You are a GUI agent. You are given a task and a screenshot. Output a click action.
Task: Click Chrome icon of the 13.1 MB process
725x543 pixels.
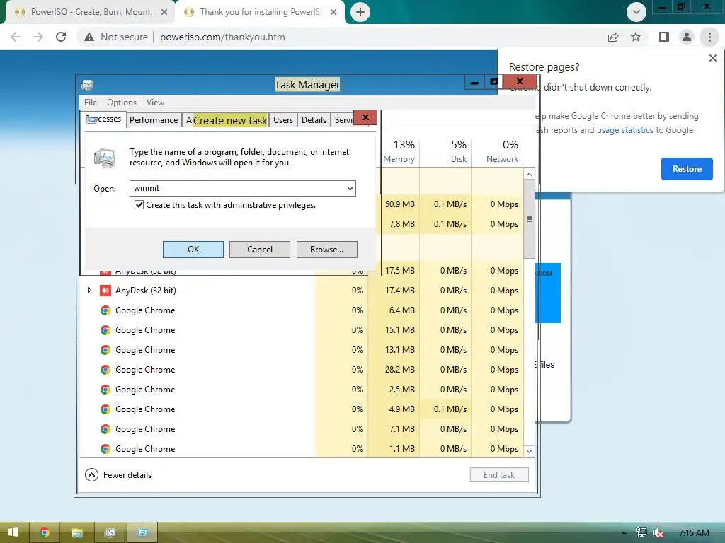tap(105, 350)
